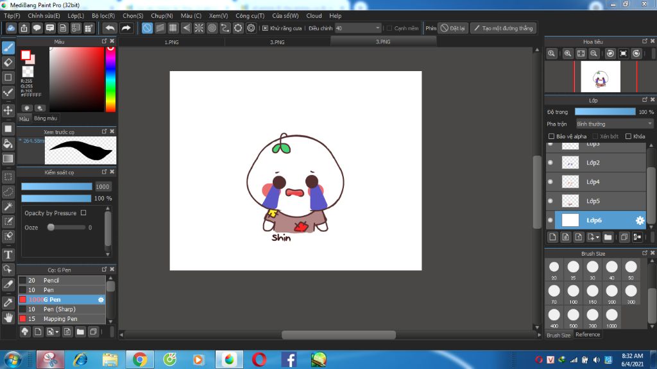Adjust the Độ trong layer opacity slider
The image size is (657, 369).
coord(605,111)
